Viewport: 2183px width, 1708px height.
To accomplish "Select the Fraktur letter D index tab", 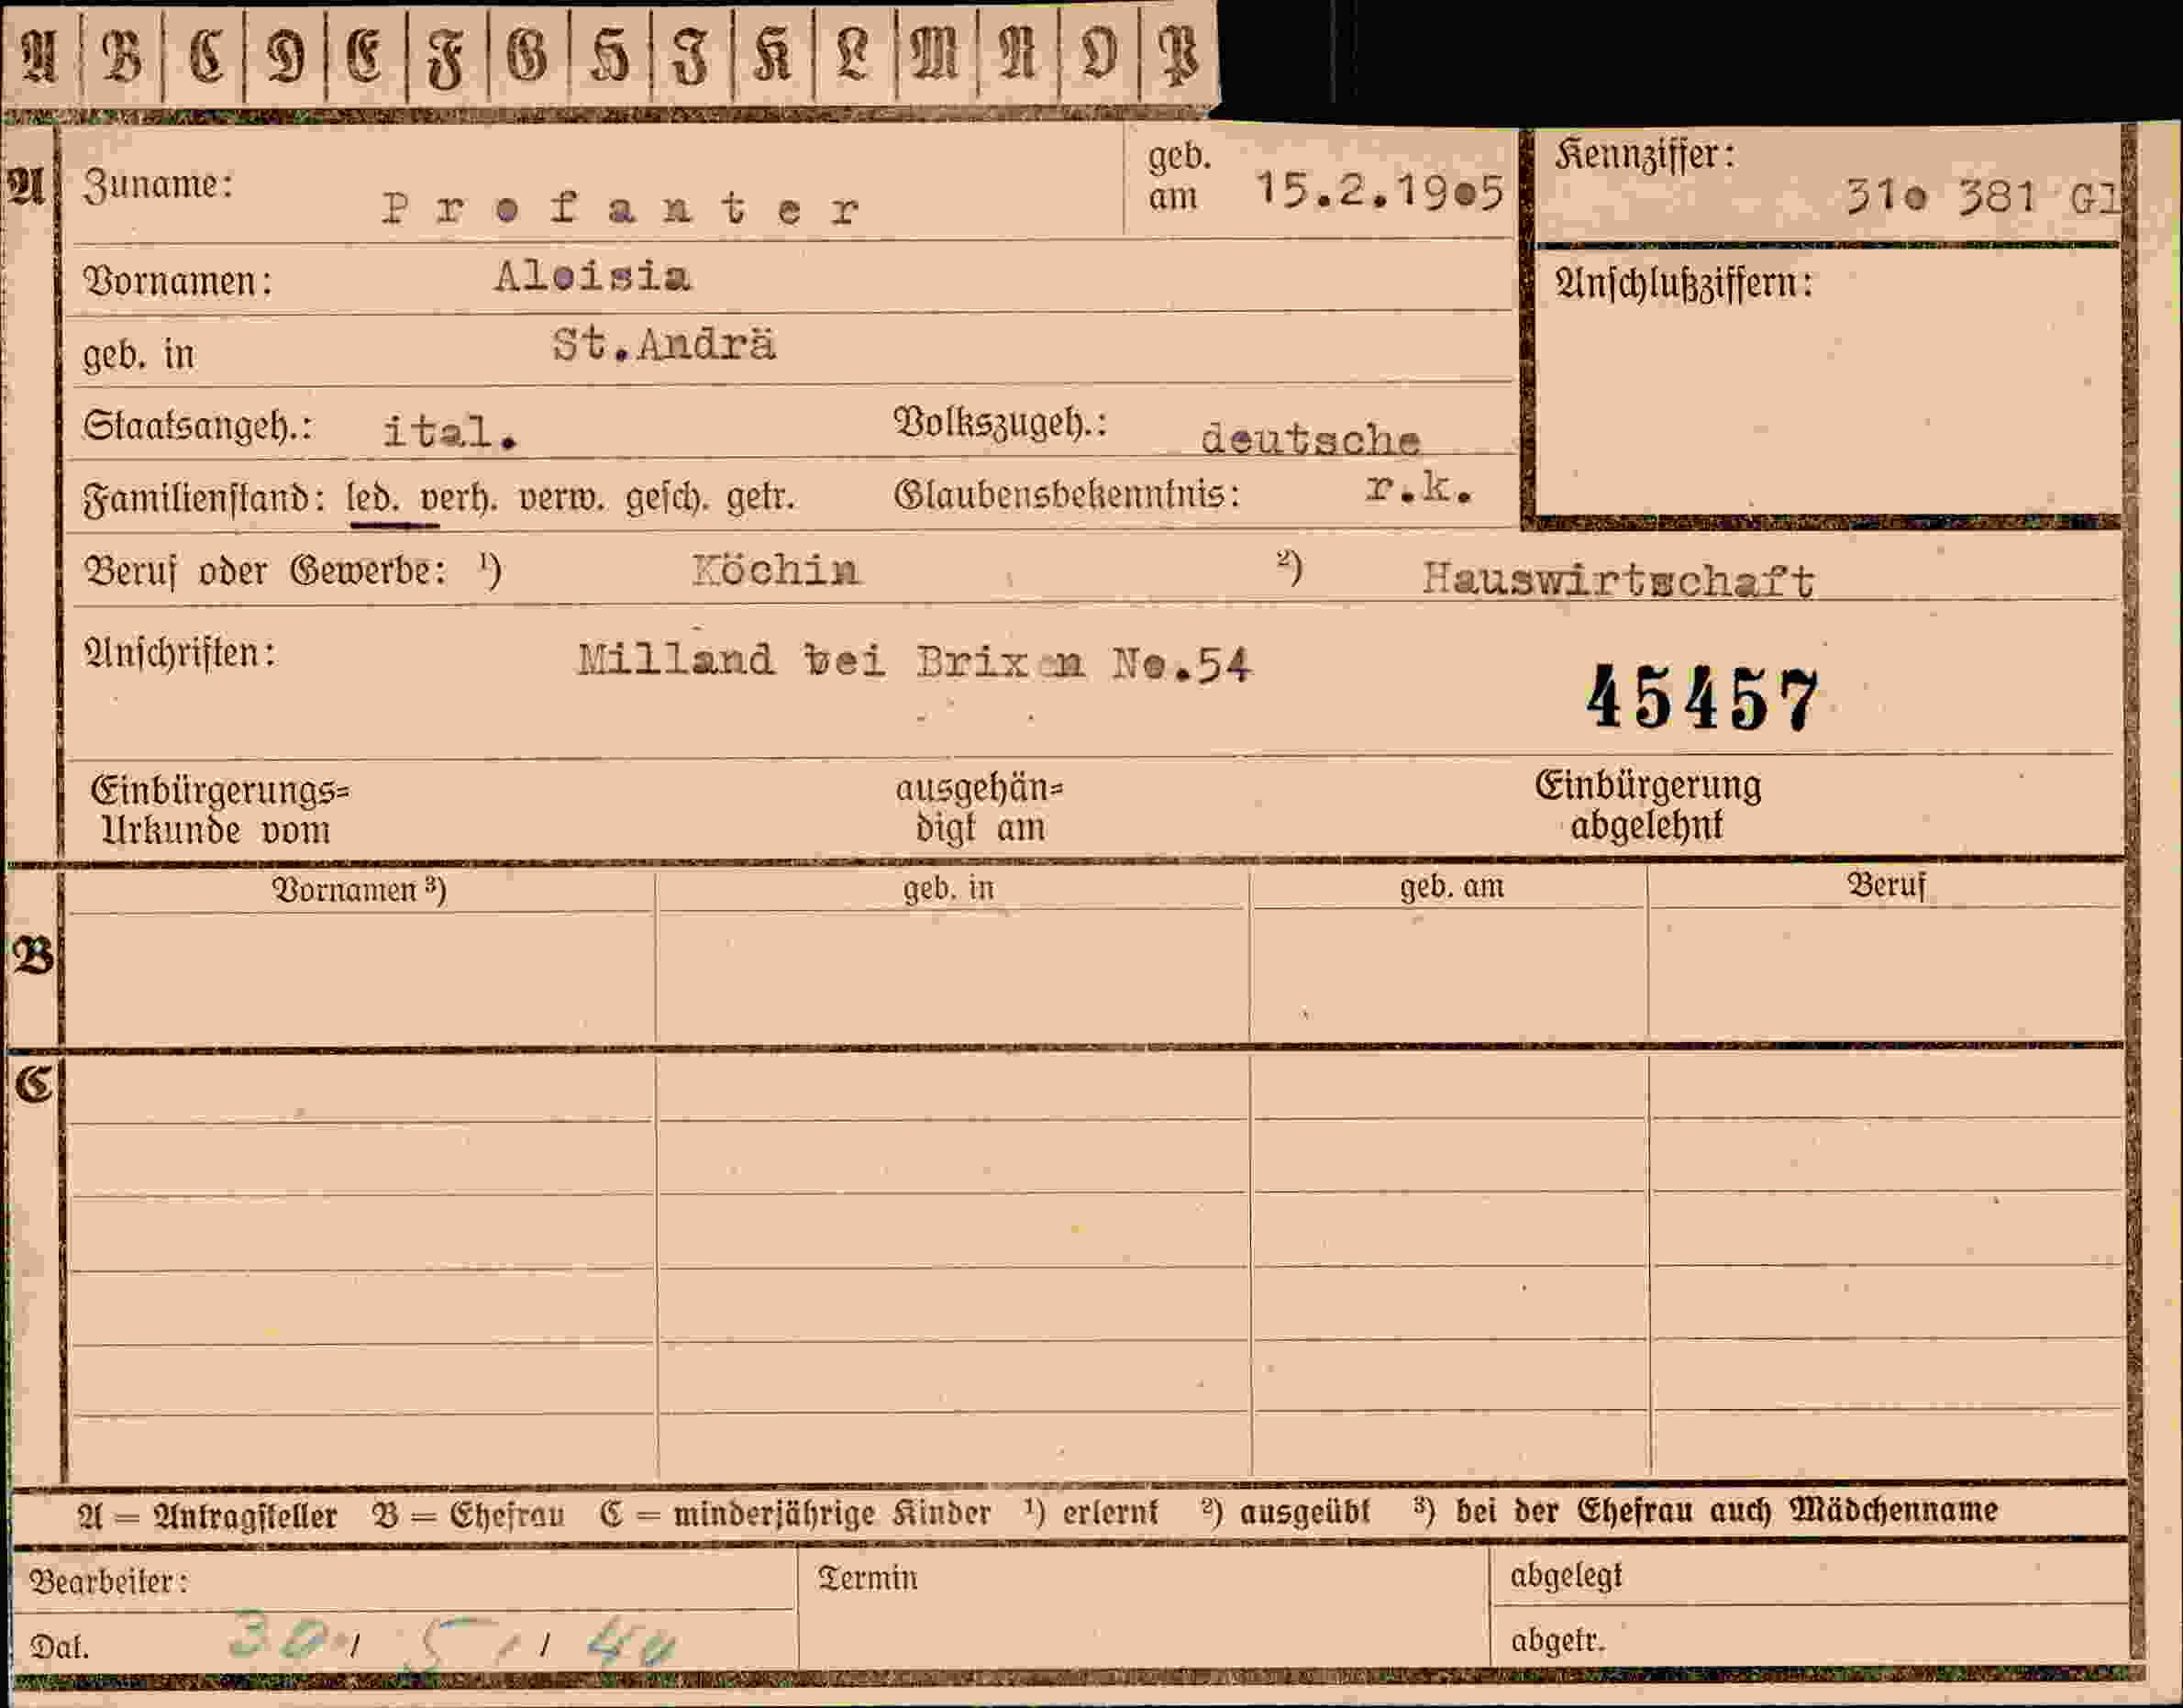I will pos(285,53).
